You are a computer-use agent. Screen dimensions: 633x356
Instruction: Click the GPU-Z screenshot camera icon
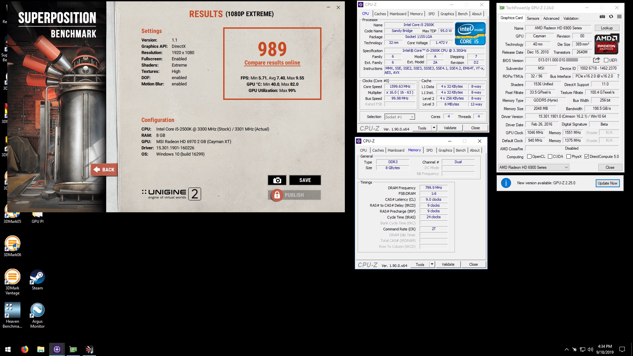point(602,16)
